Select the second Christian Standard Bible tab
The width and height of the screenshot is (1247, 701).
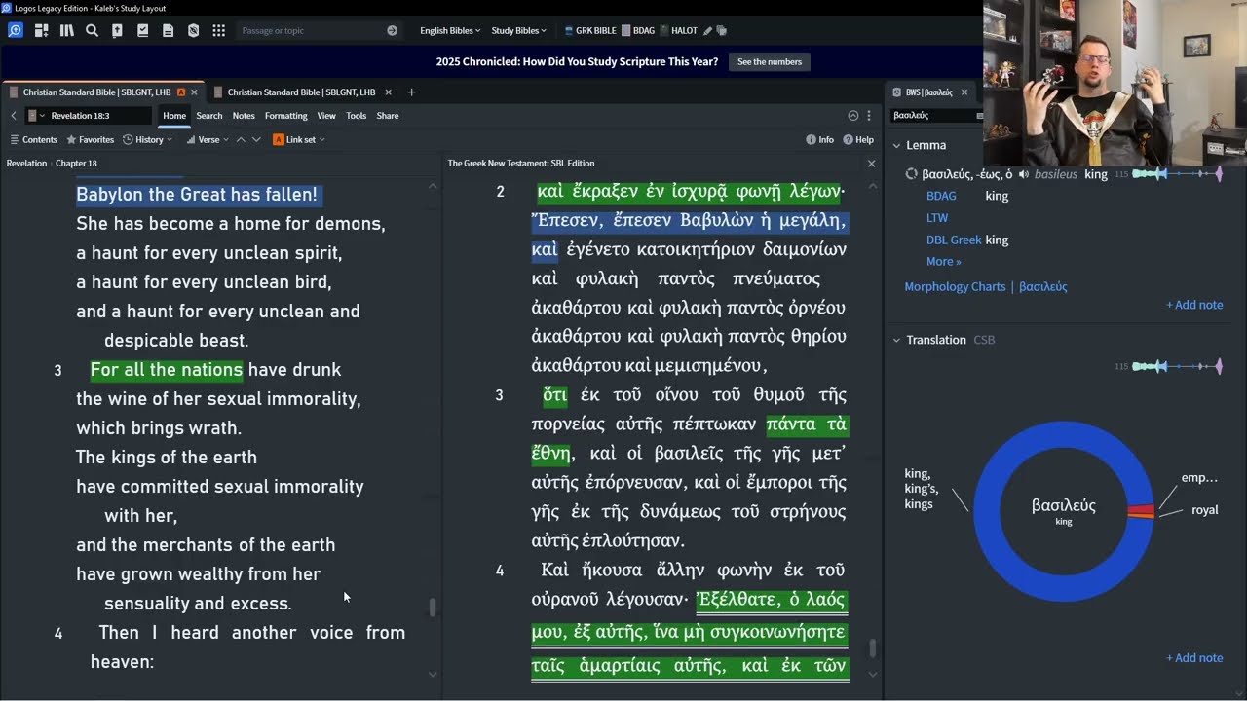point(301,92)
